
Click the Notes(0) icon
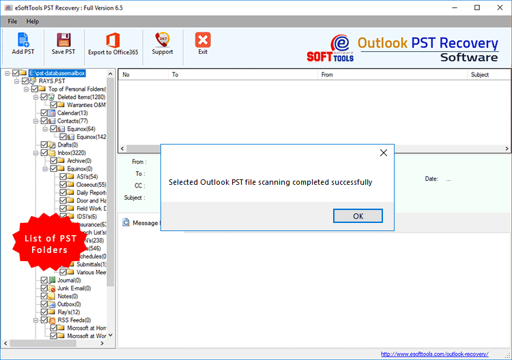(x=52, y=296)
